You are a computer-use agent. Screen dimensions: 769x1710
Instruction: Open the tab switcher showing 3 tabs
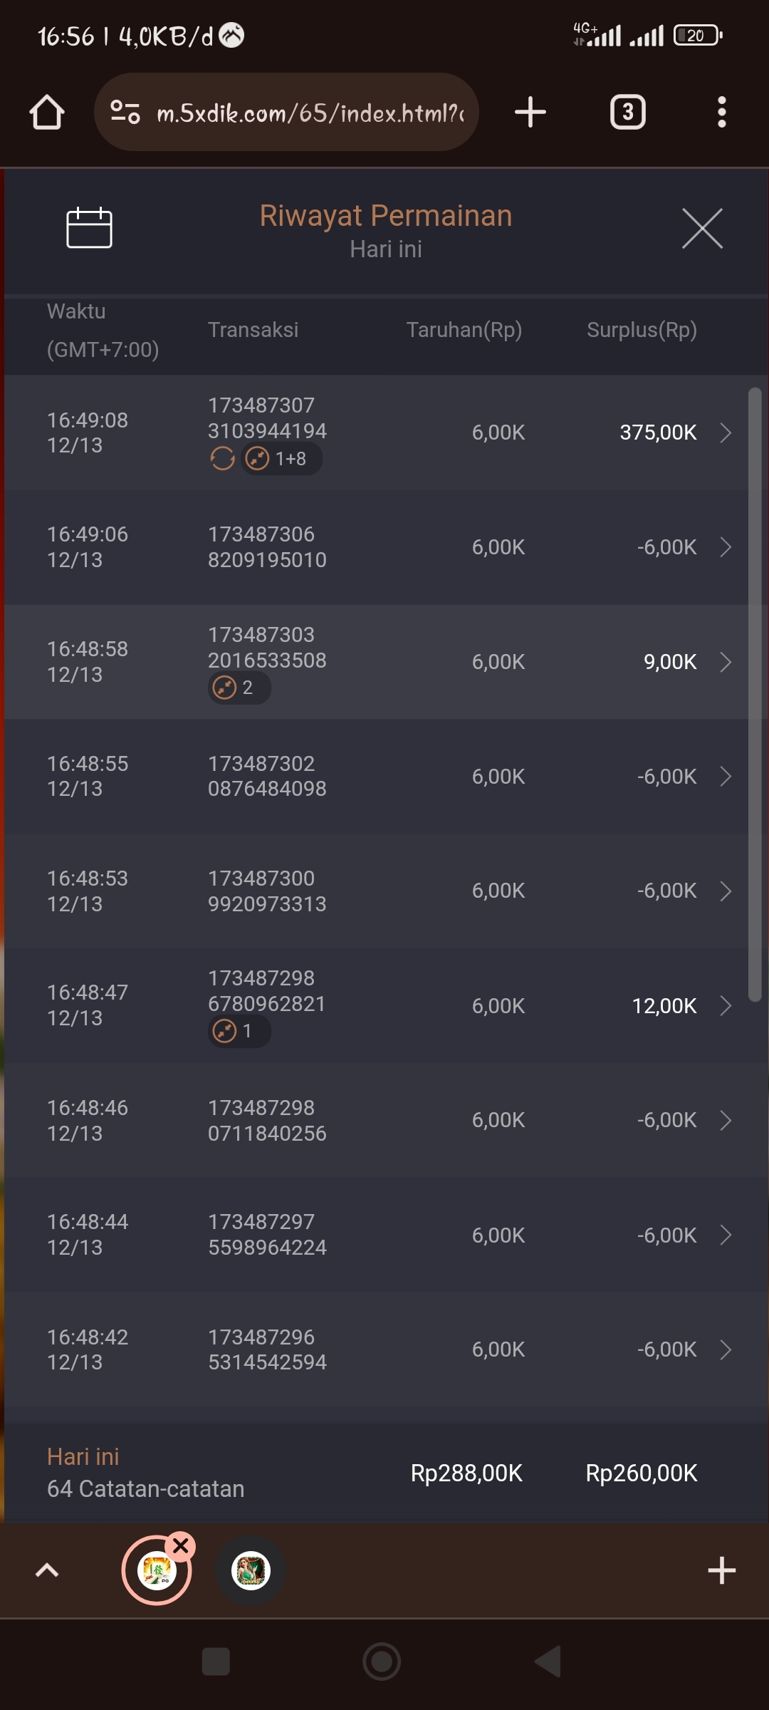pyautogui.click(x=627, y=113)
